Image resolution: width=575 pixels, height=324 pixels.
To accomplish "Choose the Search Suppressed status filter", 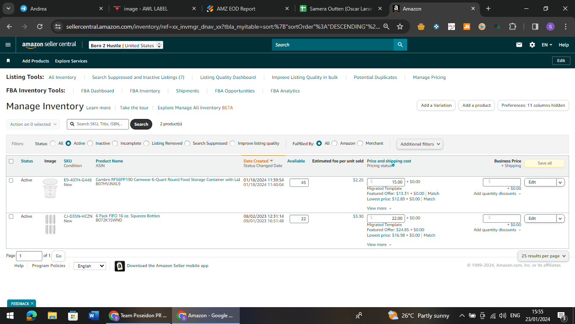I will click(187, 143).
